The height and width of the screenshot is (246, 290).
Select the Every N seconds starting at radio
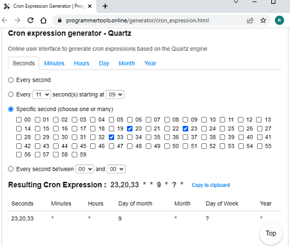pyautogui.click(x=11, y=94)
